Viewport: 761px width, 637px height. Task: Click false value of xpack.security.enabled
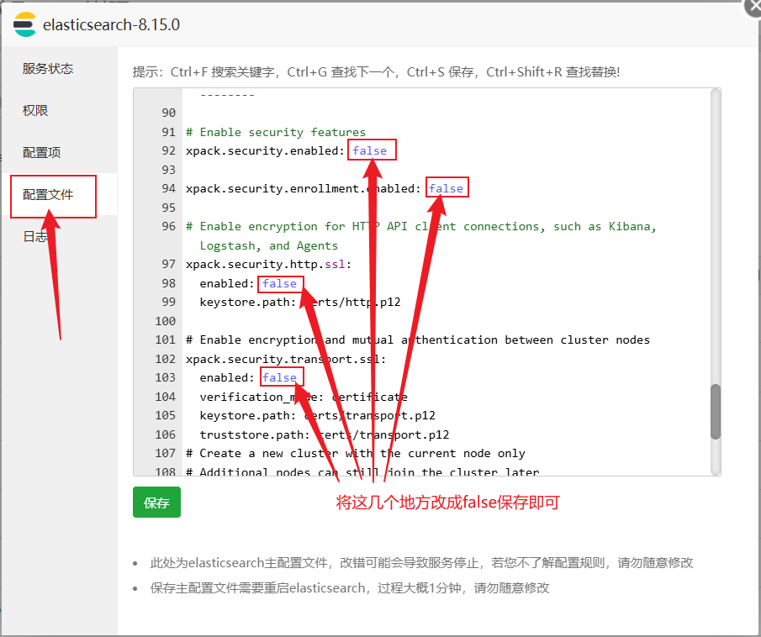[370, 151]
